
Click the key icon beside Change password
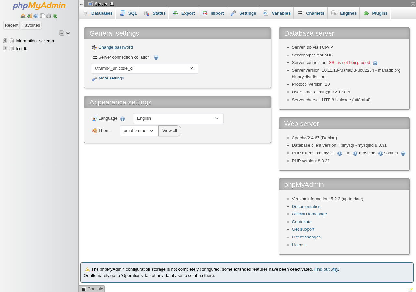pos(95,48)
